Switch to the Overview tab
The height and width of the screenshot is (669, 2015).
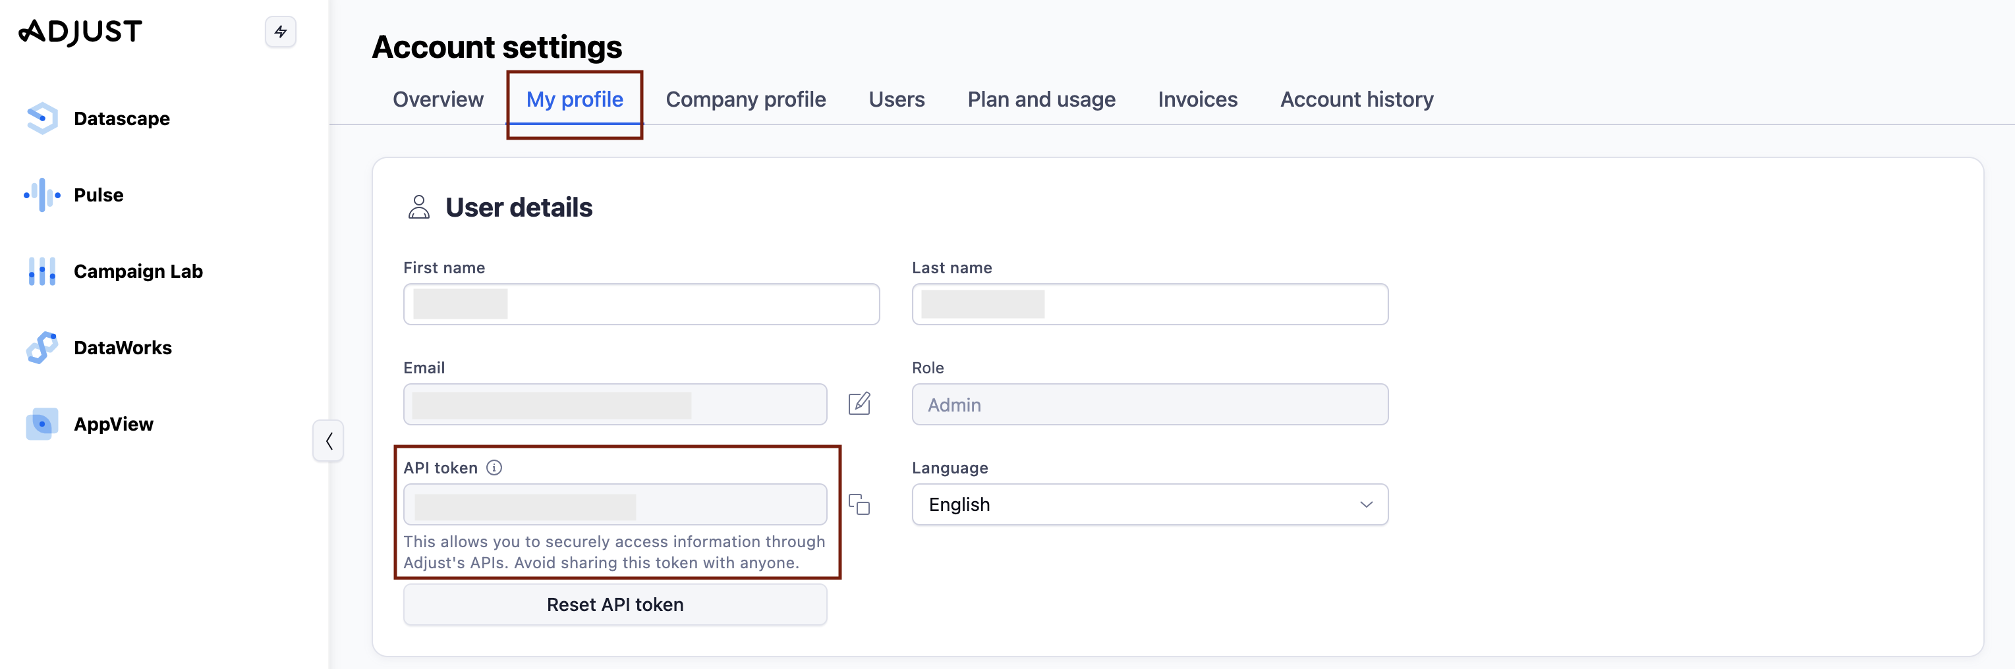coord(438,99)
